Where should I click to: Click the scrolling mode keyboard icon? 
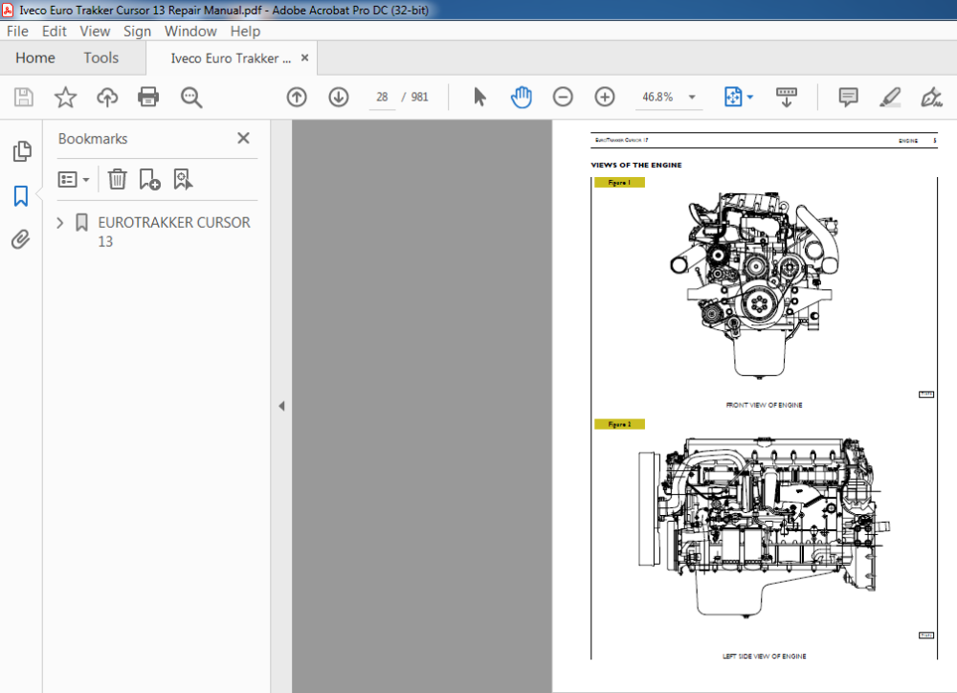coord(786,97)
